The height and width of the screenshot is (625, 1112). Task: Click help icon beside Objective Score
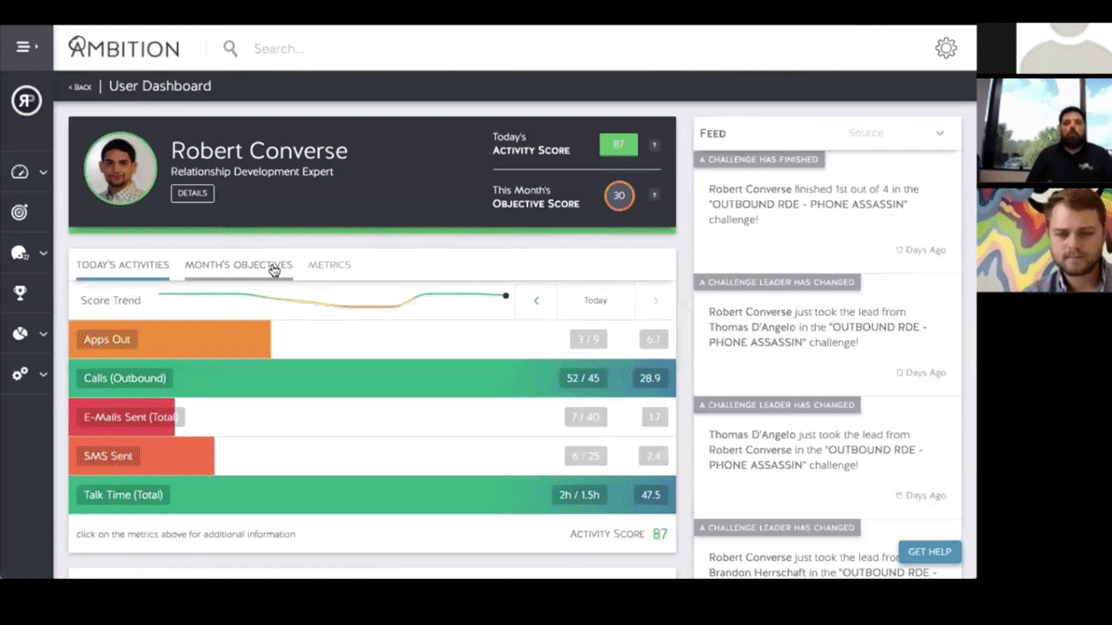coord(654,195)
